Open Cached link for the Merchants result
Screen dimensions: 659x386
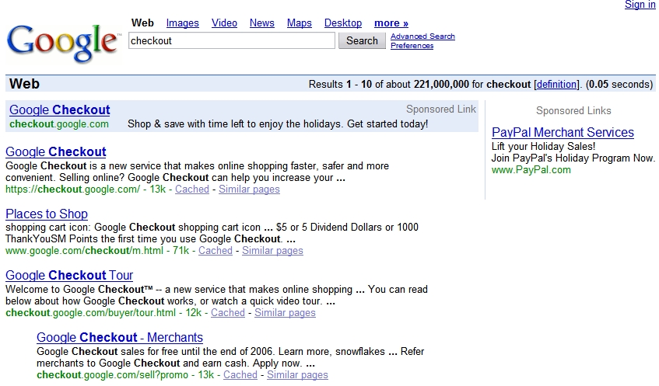pos(240,374)
